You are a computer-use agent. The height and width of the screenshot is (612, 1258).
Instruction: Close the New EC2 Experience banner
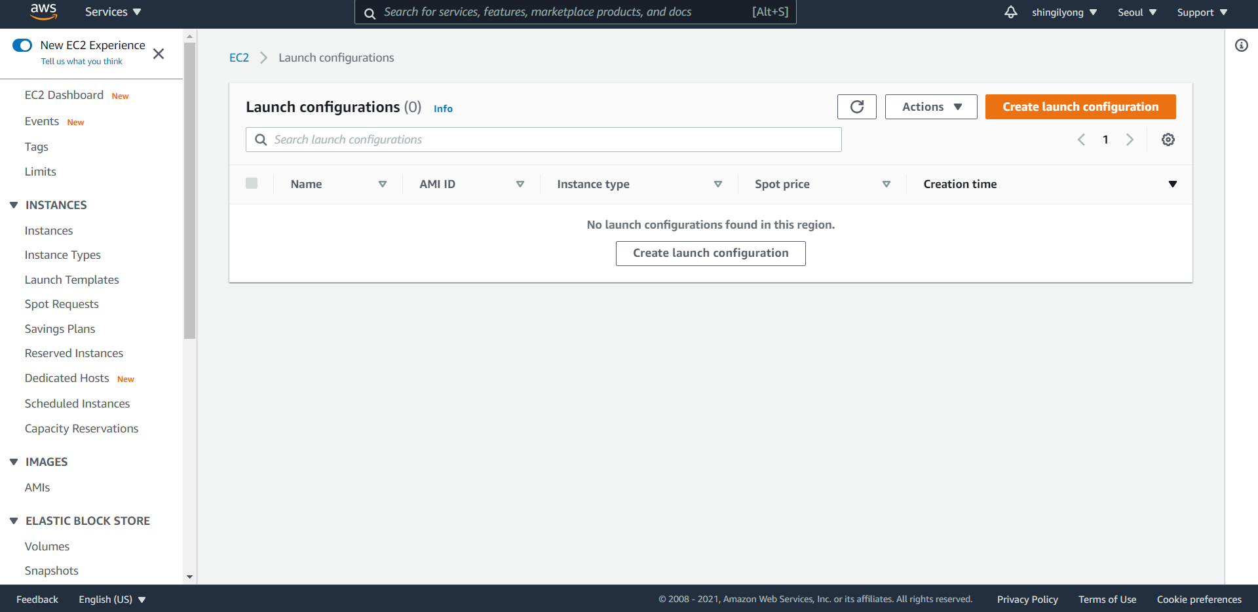(x=159, y=54)
